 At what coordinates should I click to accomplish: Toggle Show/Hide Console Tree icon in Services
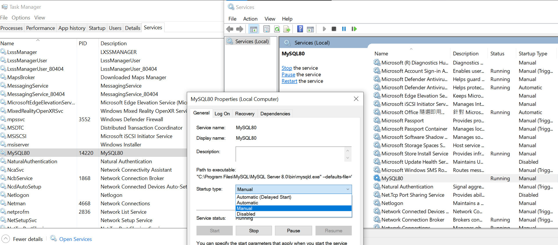pyautogui.click(x=254, y=29)
